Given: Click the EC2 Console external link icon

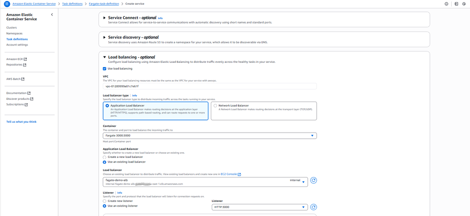Looking at the screenshot, I should (239, 174).
